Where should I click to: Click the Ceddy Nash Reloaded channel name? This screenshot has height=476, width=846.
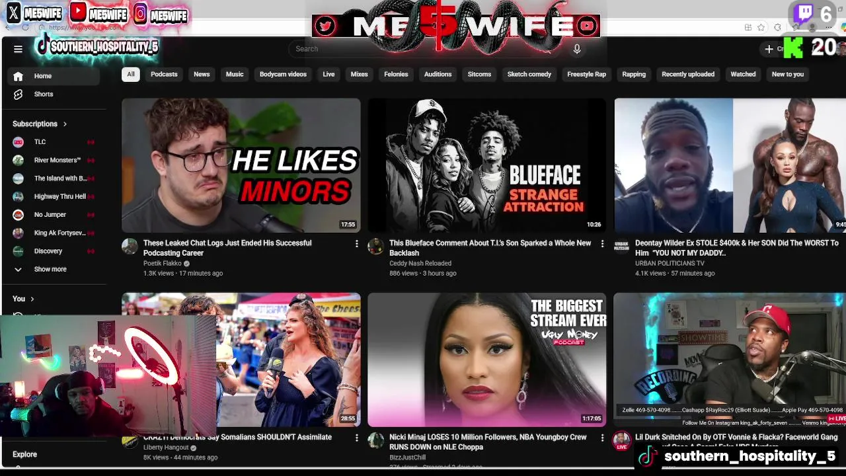pyautogui.click(x=420, y=264)
